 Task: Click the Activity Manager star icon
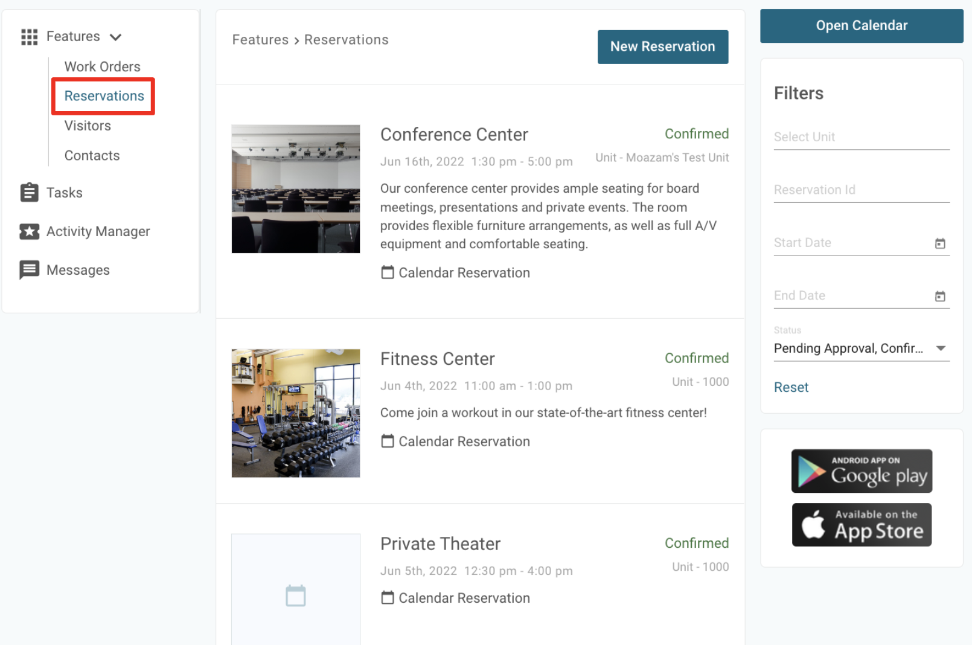pos(29,231)
